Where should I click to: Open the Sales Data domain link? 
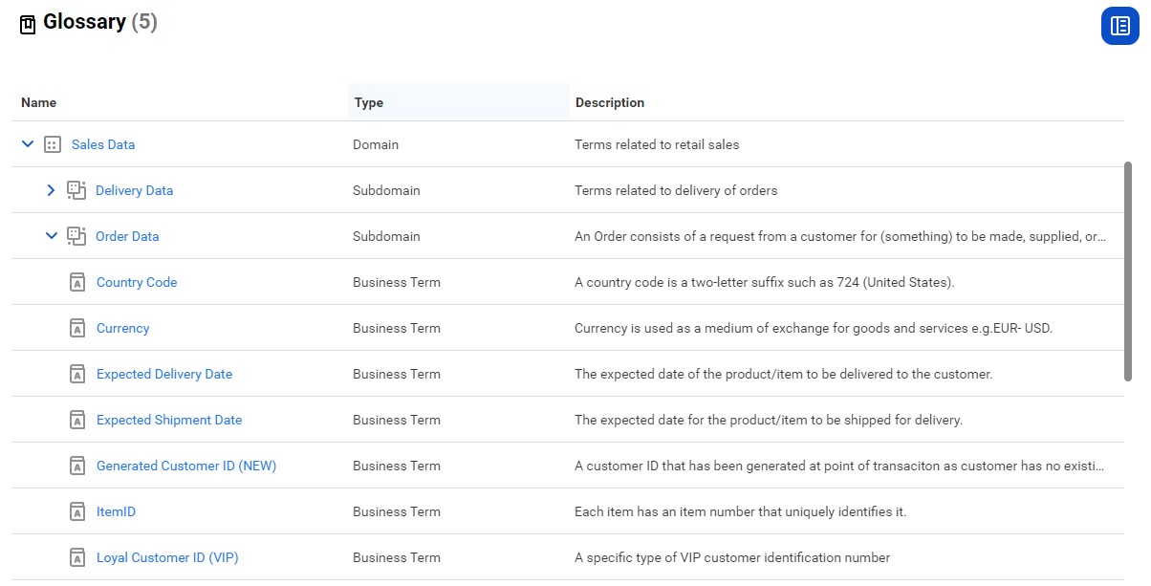click(103, 144)
